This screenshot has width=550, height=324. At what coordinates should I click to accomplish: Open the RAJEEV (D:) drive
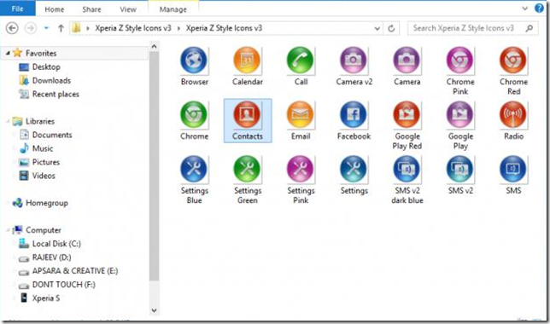(x=51, y=257)
